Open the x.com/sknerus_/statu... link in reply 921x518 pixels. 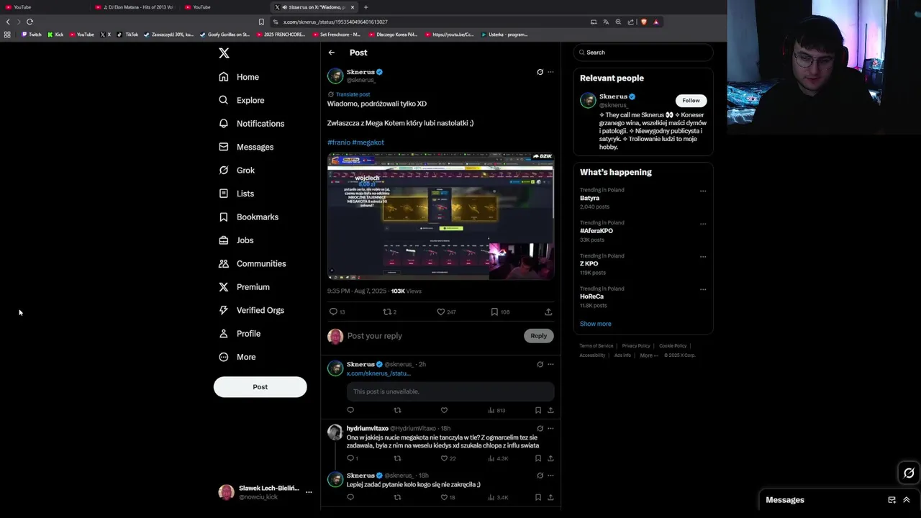(378, 373)
